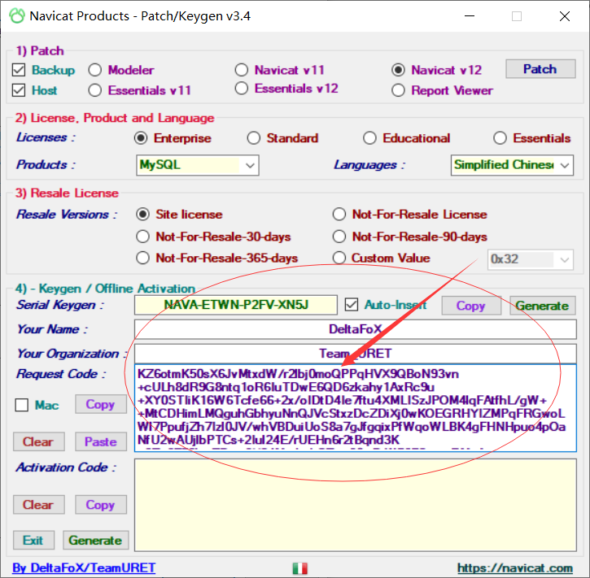Choose the Standard license
The height and width of the screenshot is (578, 590).
coord(254,138)
